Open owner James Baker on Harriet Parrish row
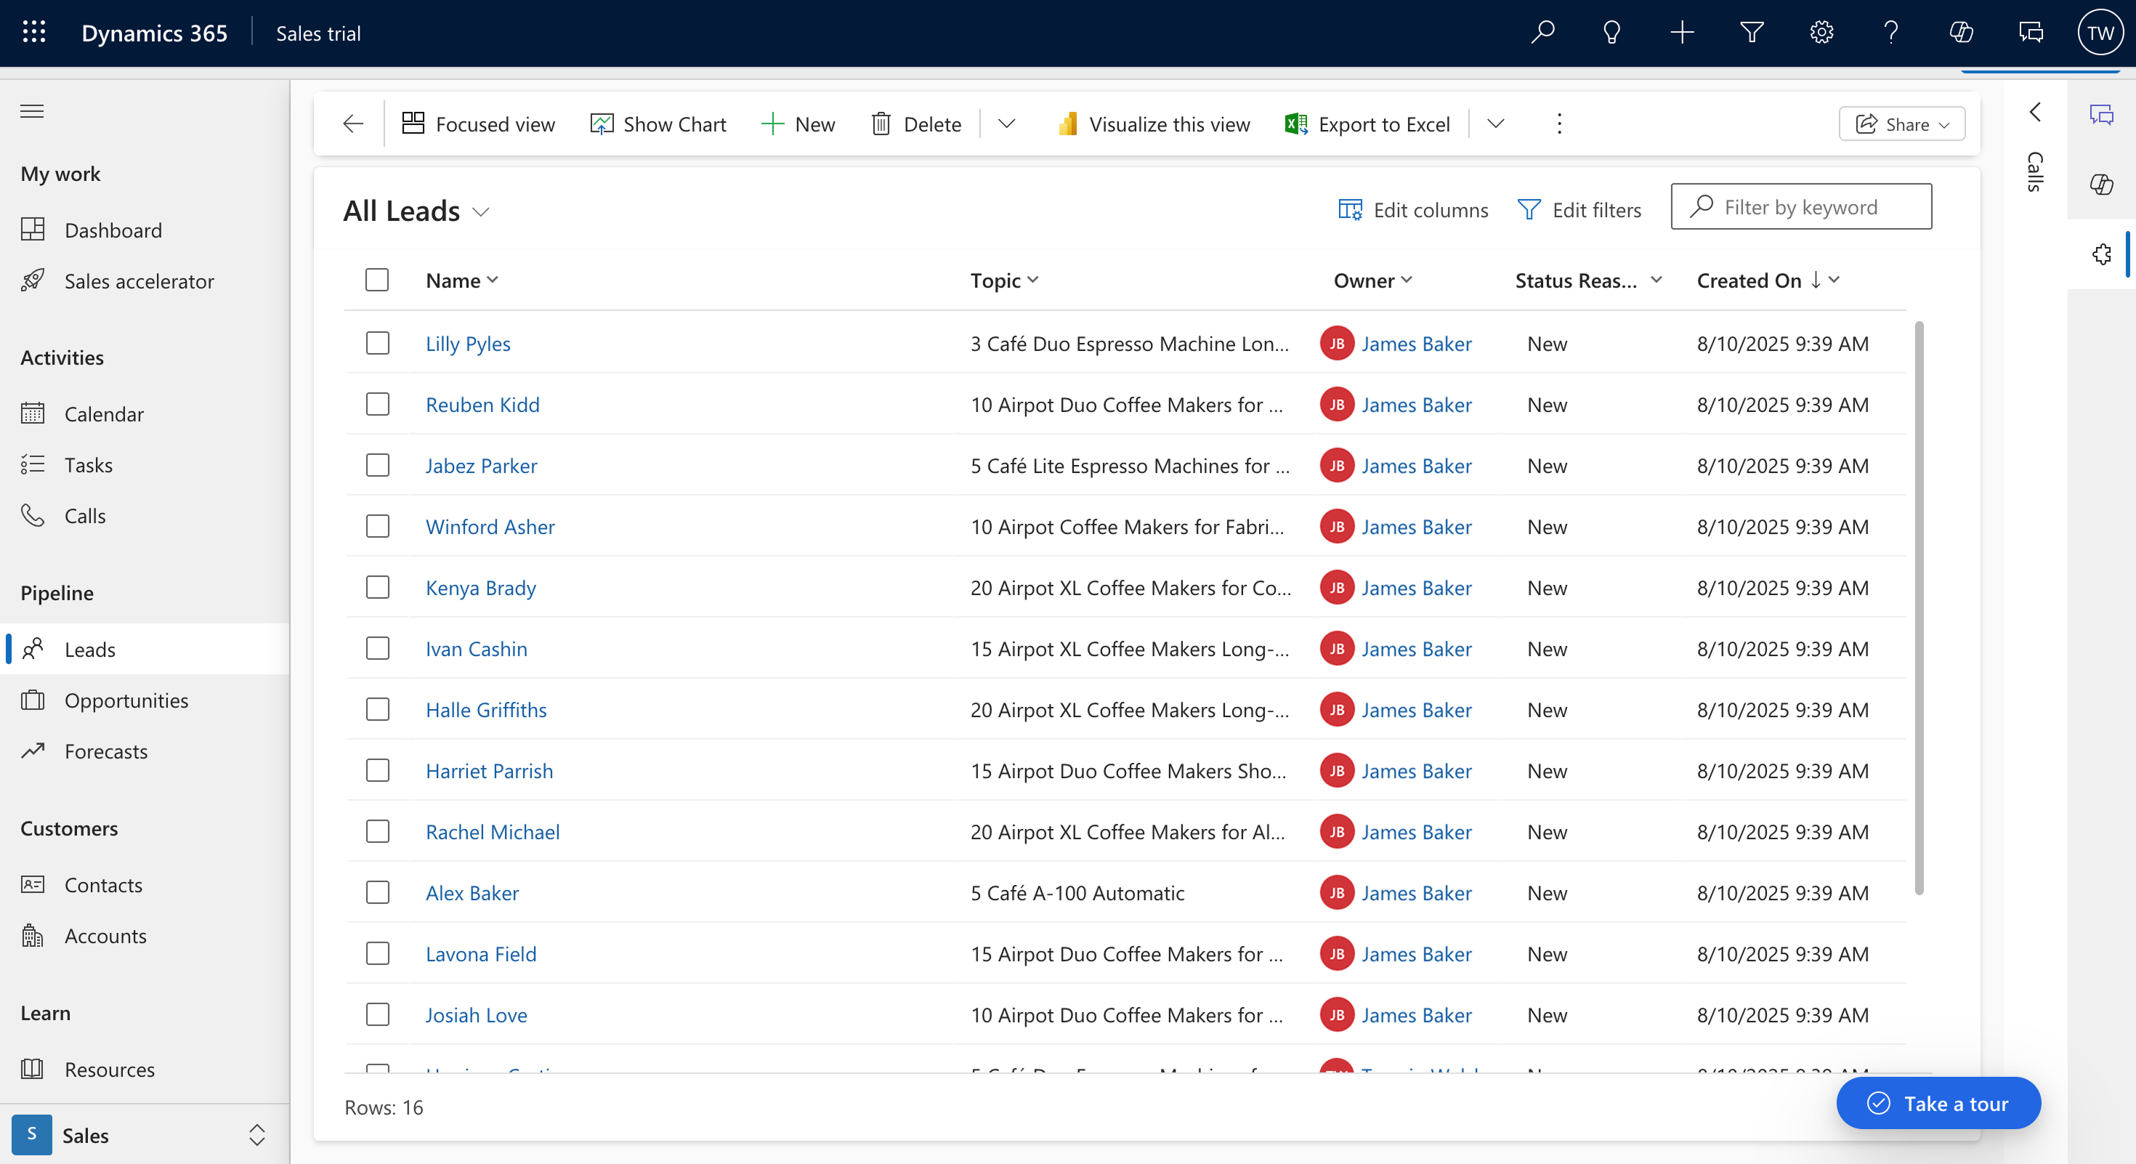The width and height of the screenshot is (2136, 1164). point(1416,771)
